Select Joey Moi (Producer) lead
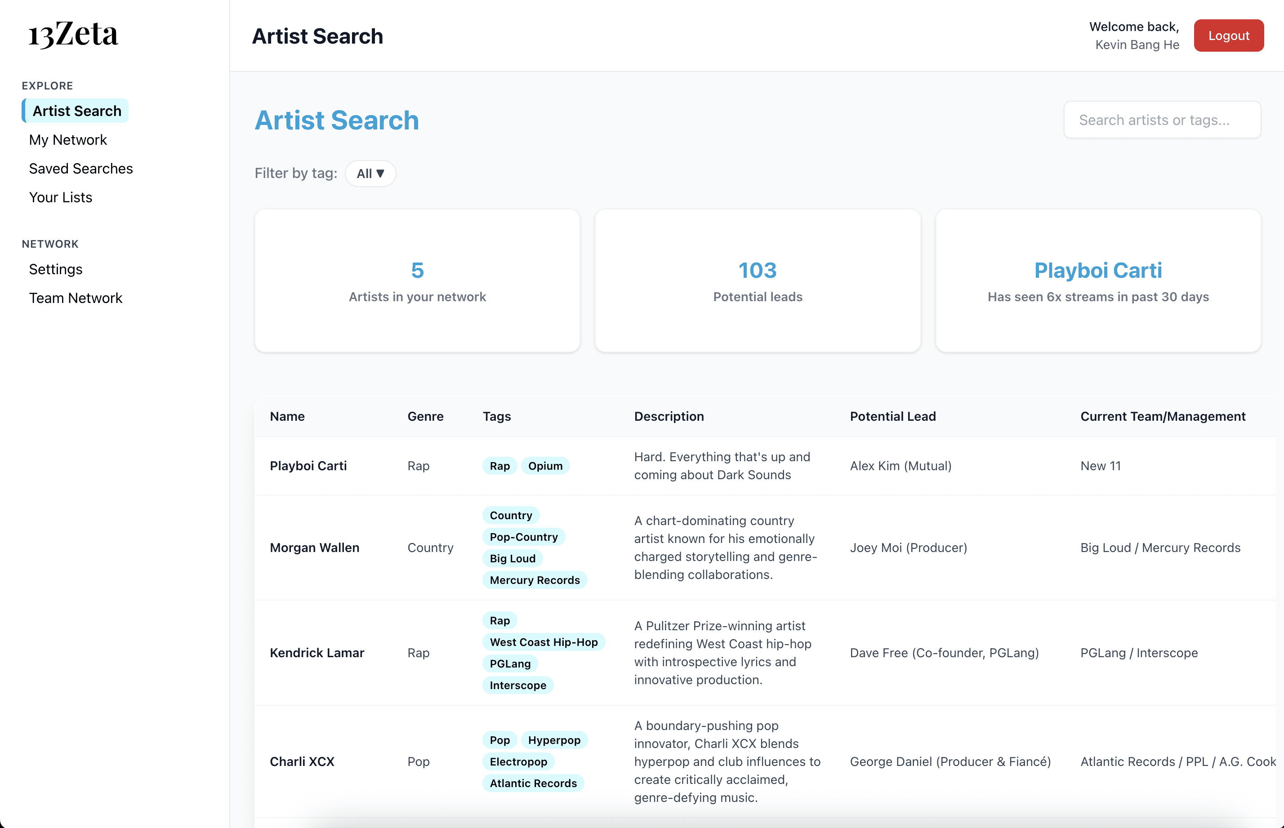The height and width of the screenshot is (828, 1284). tap(908, 548)
